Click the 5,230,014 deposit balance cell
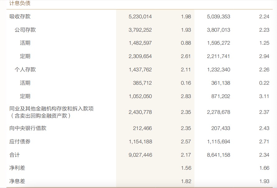 coord(140,16)
